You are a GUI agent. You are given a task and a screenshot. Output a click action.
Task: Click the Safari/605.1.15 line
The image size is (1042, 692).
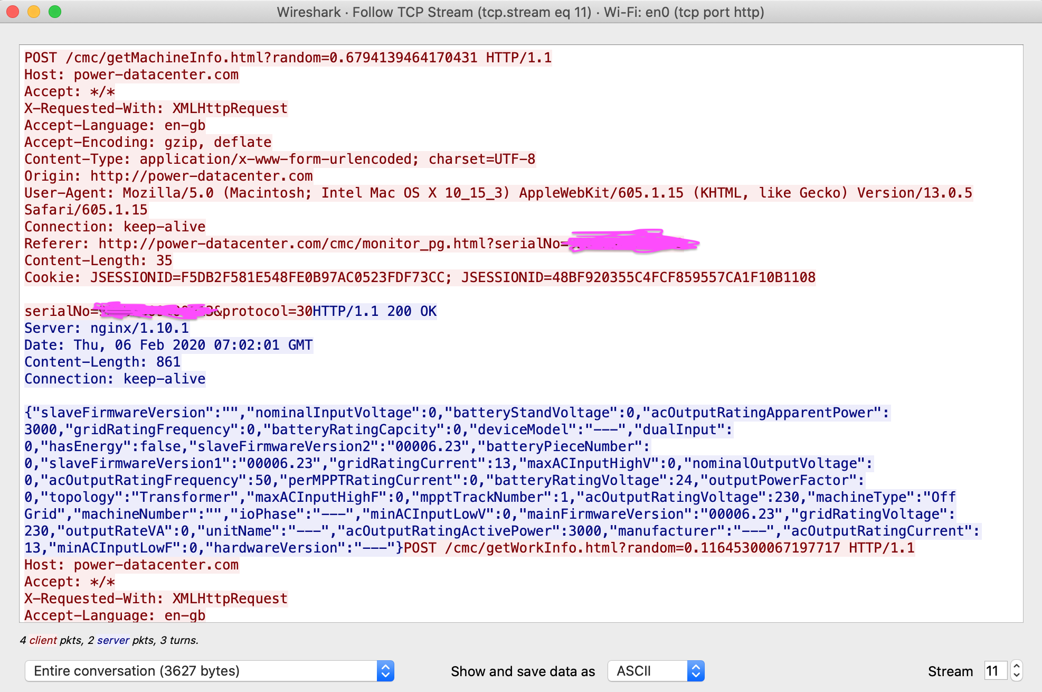86,210
